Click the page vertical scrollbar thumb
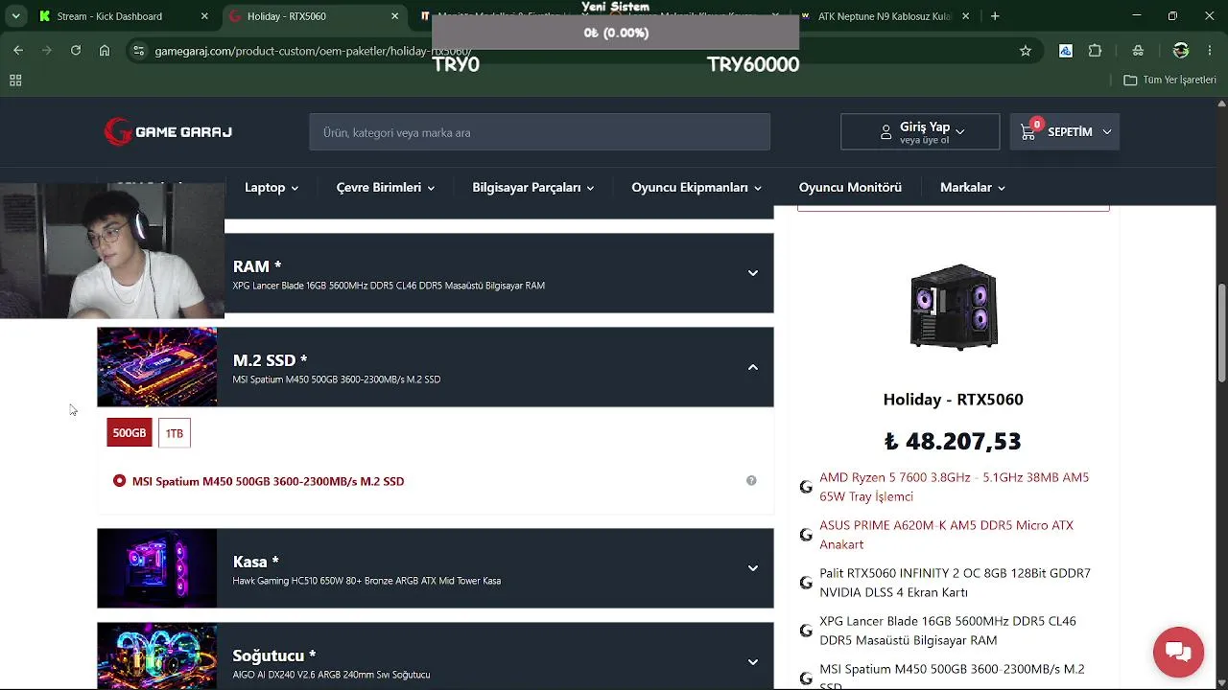The image size is (1228, 690). [x=1221, y=331]
